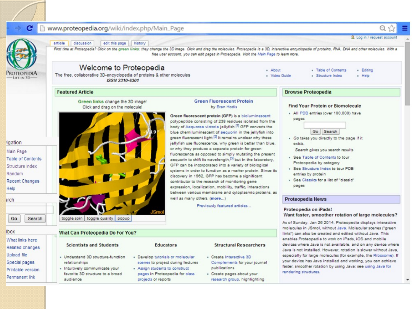Bookmark the page via the star icon
Image resolution: width=412 pixels, height=309 pixels.
click(391, 28)
